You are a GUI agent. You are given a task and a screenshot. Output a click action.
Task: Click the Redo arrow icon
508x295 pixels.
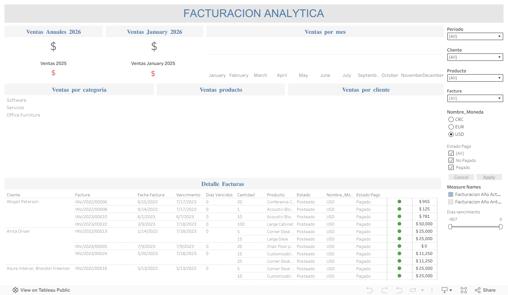tap(385, 290)
